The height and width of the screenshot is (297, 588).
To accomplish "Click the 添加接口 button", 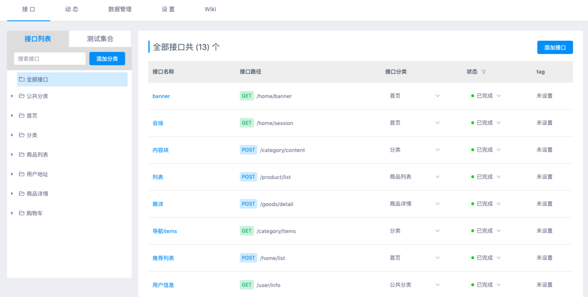I will tap(555, 47).
